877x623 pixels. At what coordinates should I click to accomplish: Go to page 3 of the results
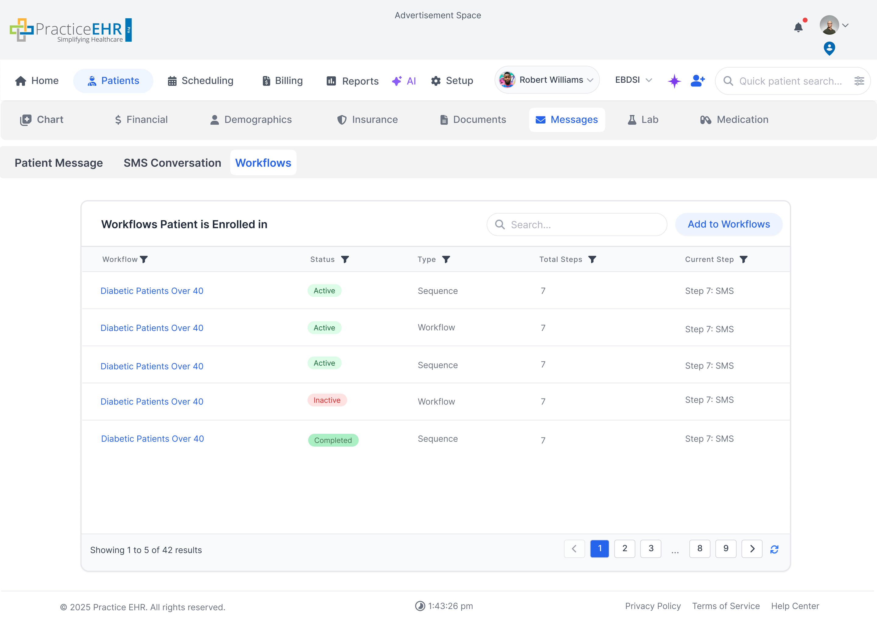coord(651,548)
